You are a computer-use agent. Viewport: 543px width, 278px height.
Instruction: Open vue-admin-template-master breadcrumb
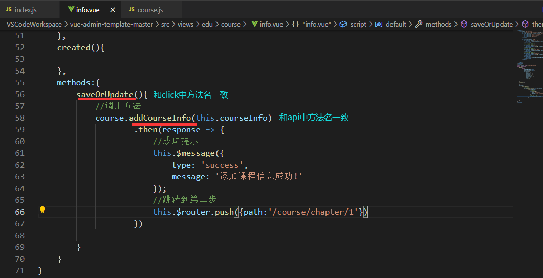click(x=112, y=24)
